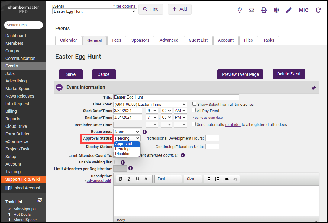328x223 pixels.
Task: Open the envelope email icon
Action: click(251, 10)
